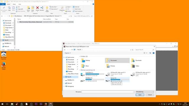The height and width of the screenshot is (106, 189).
Task: Open Organize dropdown in open-file dialog
Action: pyautogui.click(x=68, y=53)
